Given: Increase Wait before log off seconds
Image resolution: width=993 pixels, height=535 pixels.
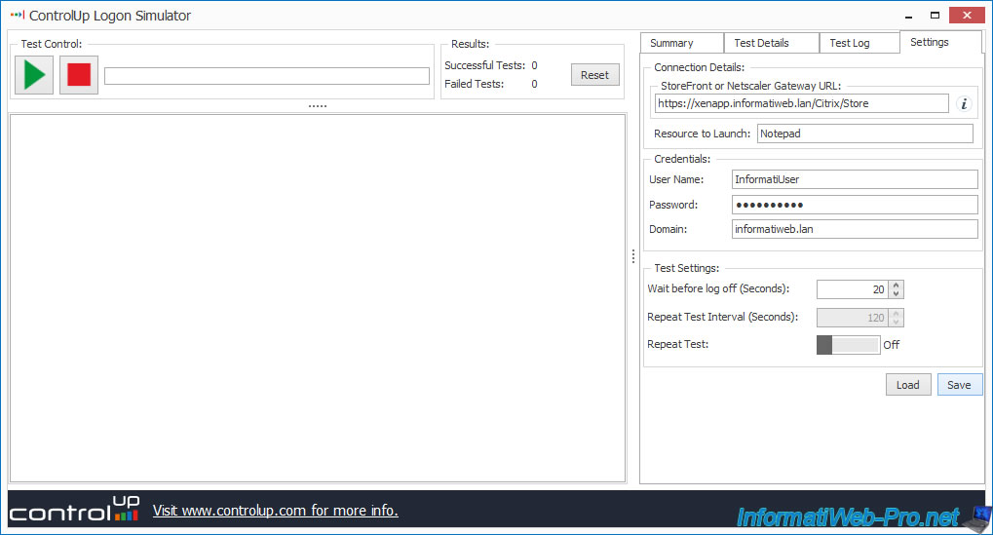Looking at the screenshot, I should (897, 285).
